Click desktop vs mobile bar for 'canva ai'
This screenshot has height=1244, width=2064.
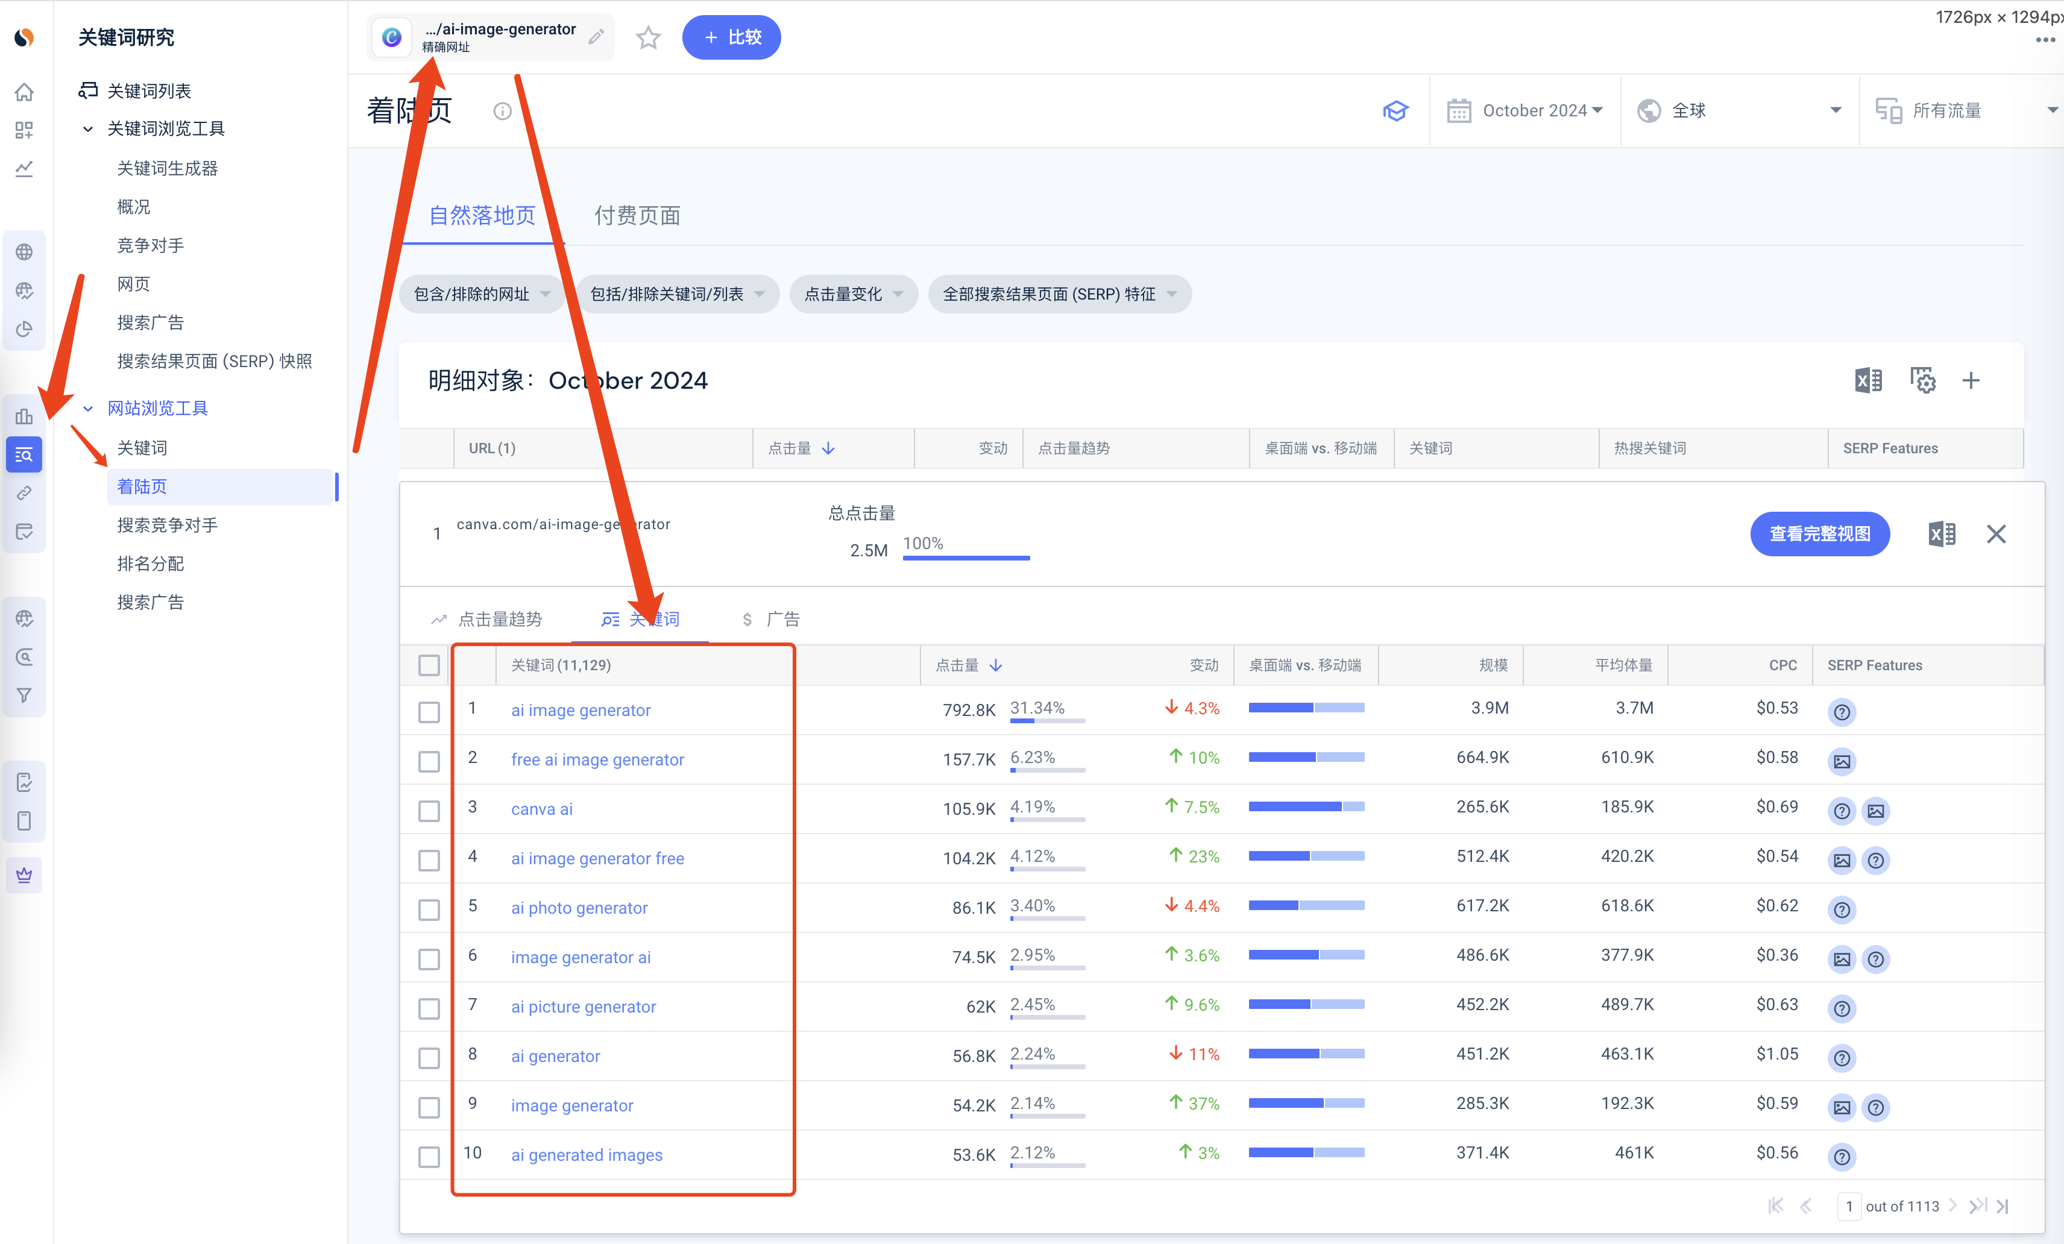1306,806
